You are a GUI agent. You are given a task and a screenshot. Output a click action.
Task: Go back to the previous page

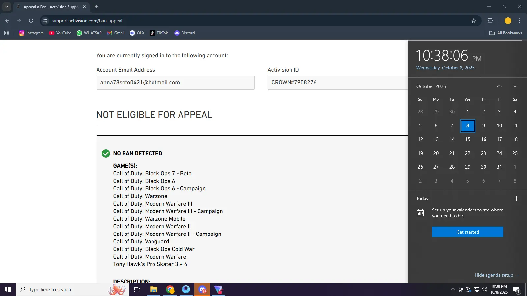[x=7, y=21]
